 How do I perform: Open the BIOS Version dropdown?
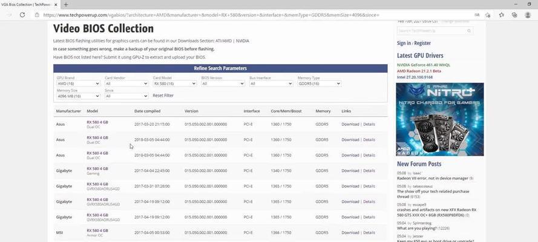(x=223, y=83)
